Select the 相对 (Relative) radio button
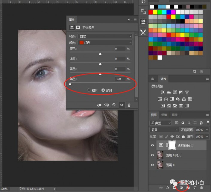The image size is (211, 192). coord(89,90)
